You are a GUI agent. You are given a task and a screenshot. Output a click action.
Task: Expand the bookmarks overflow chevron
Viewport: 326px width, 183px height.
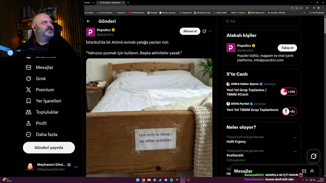coord(304,12)
